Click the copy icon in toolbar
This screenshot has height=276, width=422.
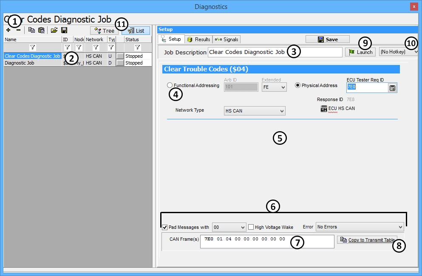32,30
